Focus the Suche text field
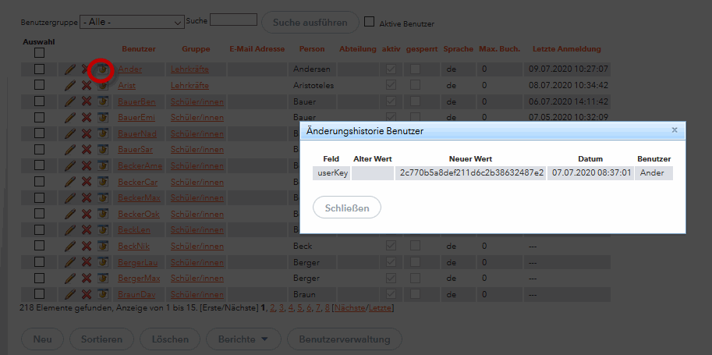The width and height of the screenshot is (712, 355). 233,20
